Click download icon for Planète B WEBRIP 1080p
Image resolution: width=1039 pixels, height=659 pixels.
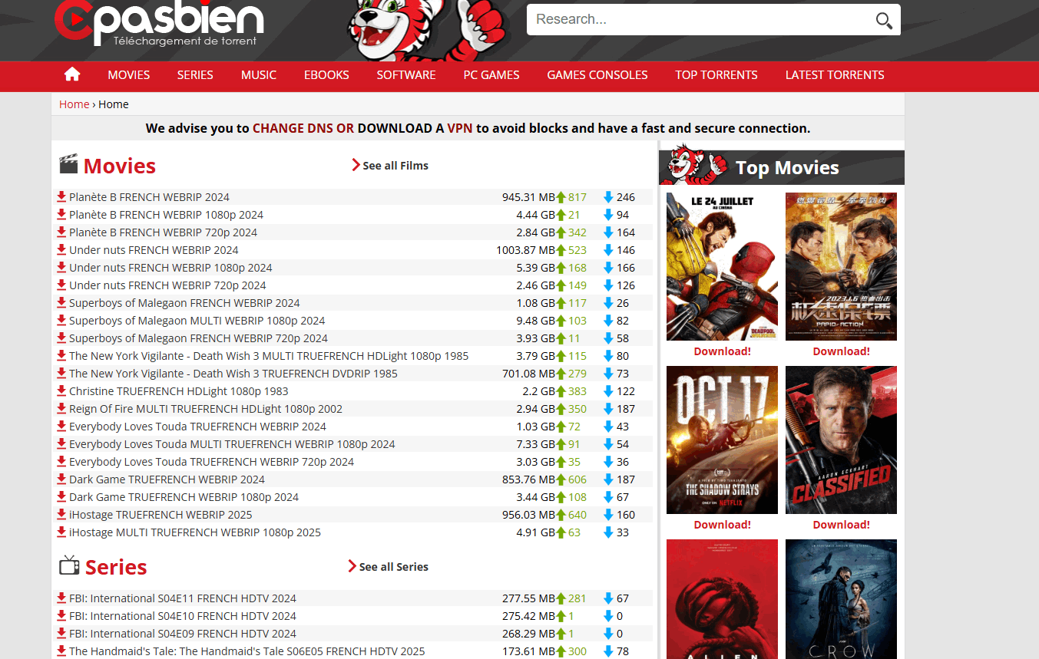[61, 215]
